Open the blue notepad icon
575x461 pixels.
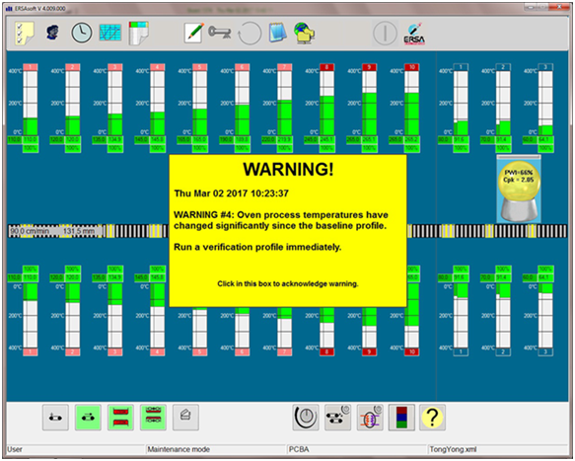(x=277, y=33)
